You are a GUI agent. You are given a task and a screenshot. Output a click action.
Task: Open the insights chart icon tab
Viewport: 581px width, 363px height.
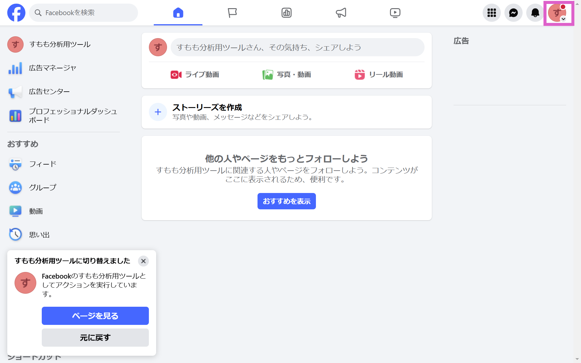[286, 13]
